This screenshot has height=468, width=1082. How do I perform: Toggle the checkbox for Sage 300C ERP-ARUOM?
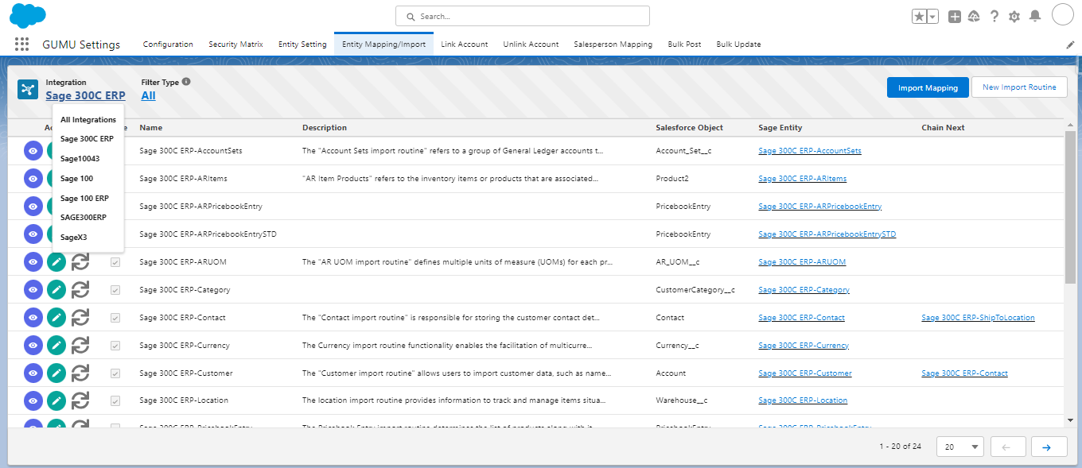click(115, 262)
